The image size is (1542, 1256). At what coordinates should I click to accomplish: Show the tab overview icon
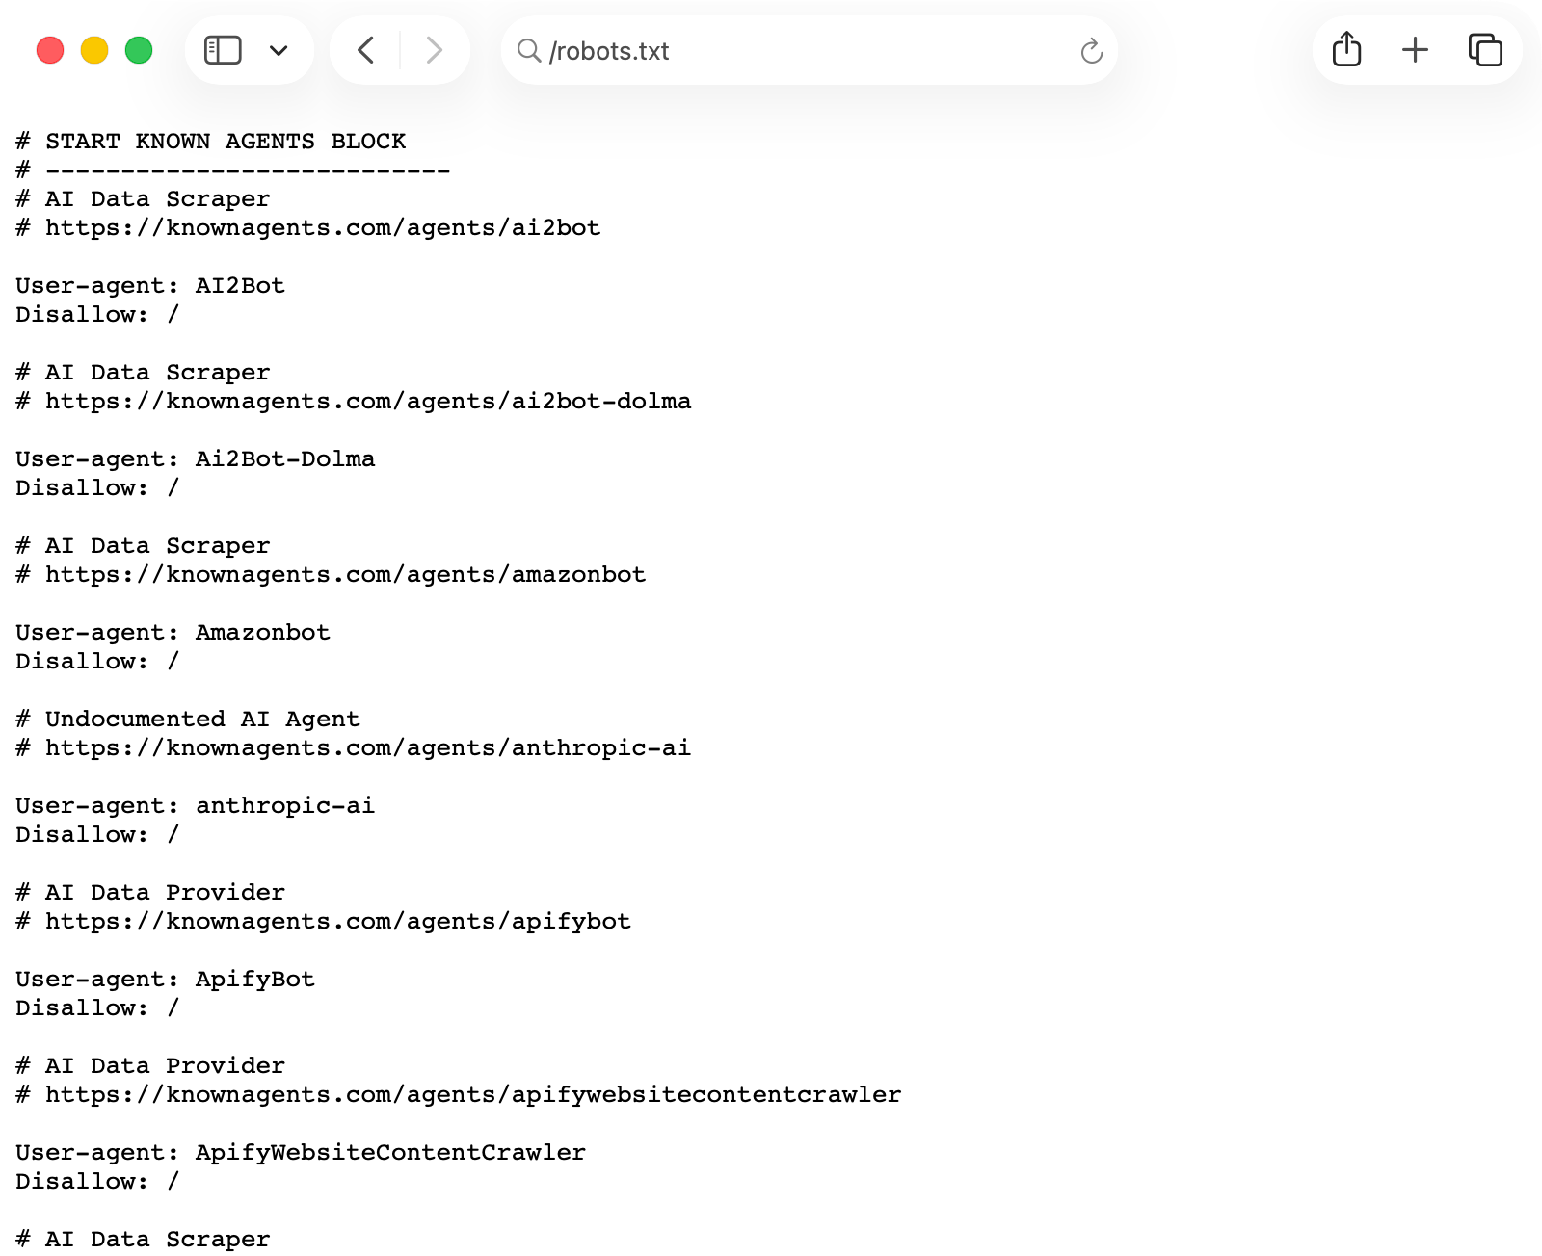[1485, 50]
